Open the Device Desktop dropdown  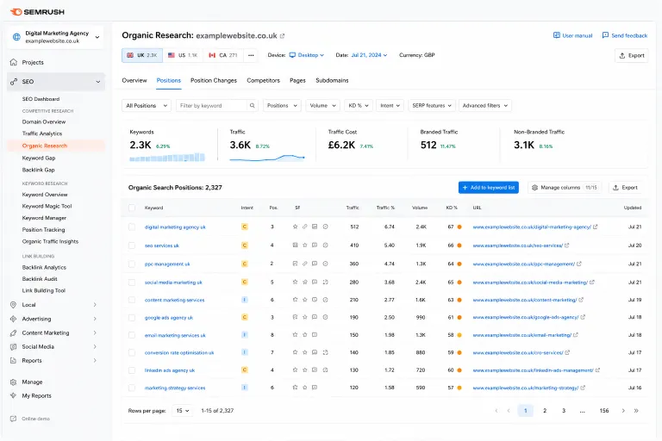307,55
